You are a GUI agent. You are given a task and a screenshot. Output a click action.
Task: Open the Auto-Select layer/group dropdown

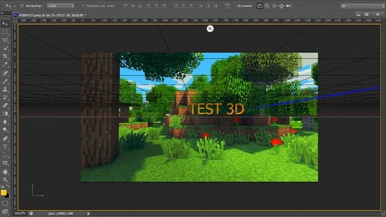(x=60, y=6)
